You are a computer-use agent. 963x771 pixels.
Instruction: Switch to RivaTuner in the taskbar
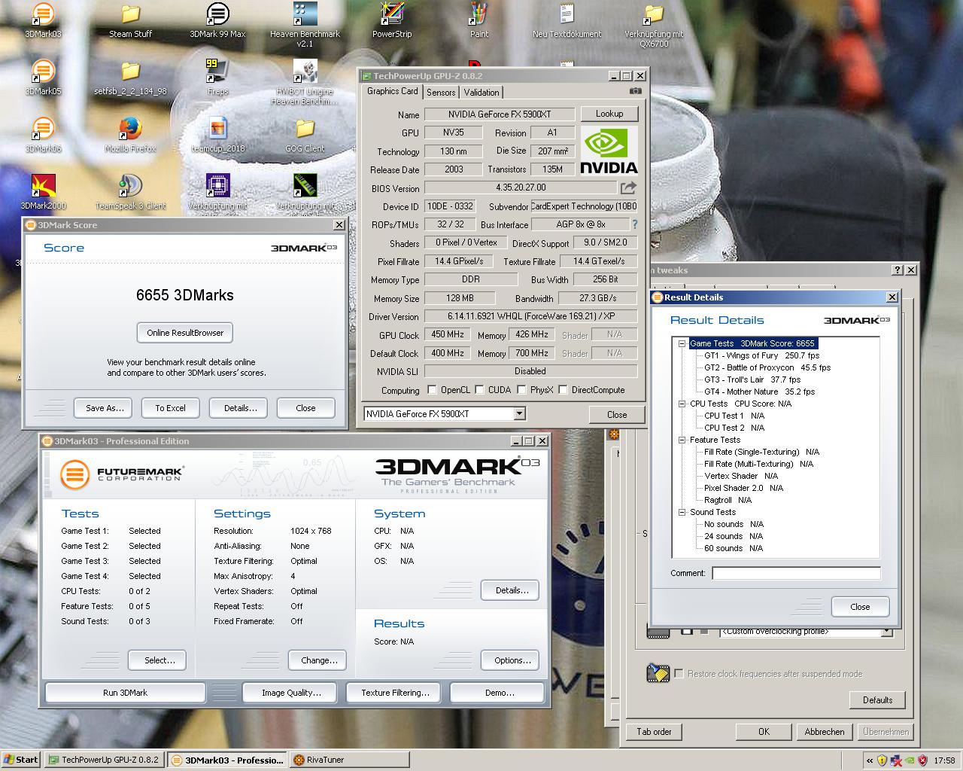click(349, 760)
